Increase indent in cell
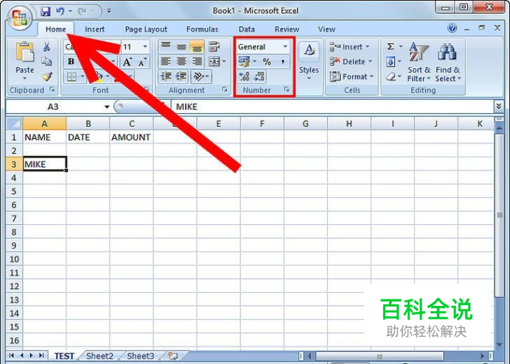 181,76
